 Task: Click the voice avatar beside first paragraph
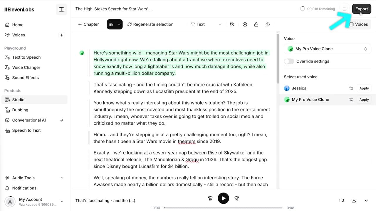[82, 53]
